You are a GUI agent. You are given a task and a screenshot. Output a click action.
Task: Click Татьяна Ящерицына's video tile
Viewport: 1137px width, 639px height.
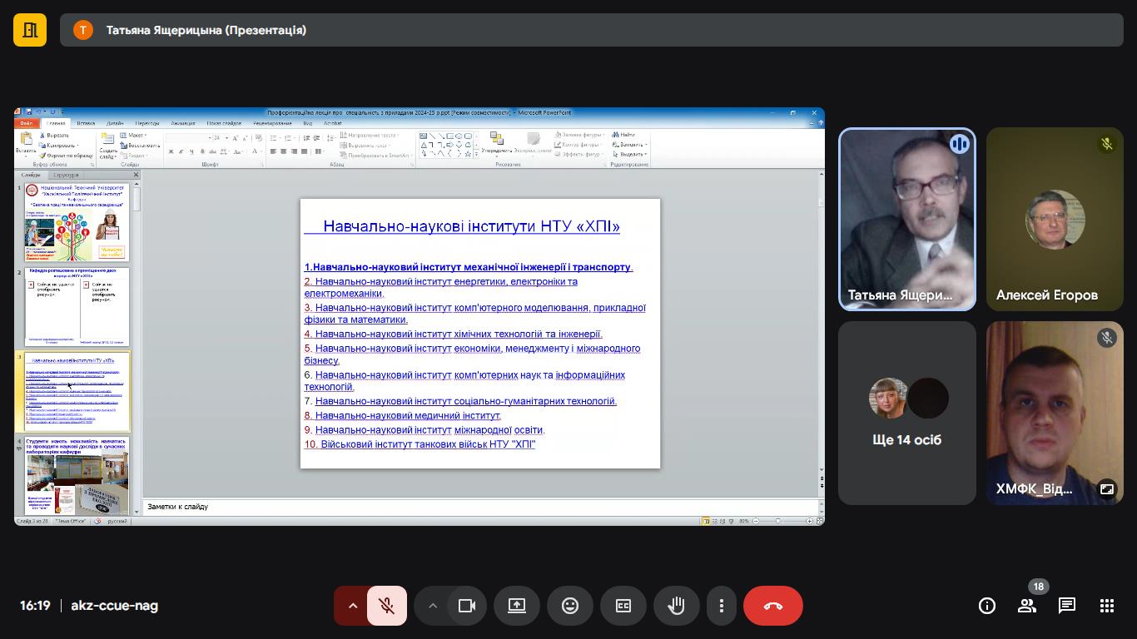[907, 220]
